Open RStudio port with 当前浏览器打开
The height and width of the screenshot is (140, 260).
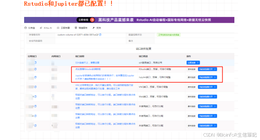tap(208, 69)
